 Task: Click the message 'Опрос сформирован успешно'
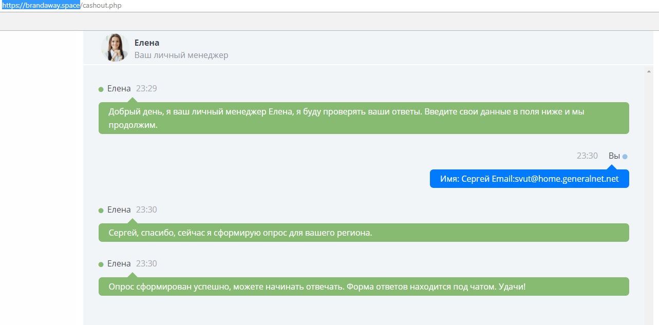[364, 286]
